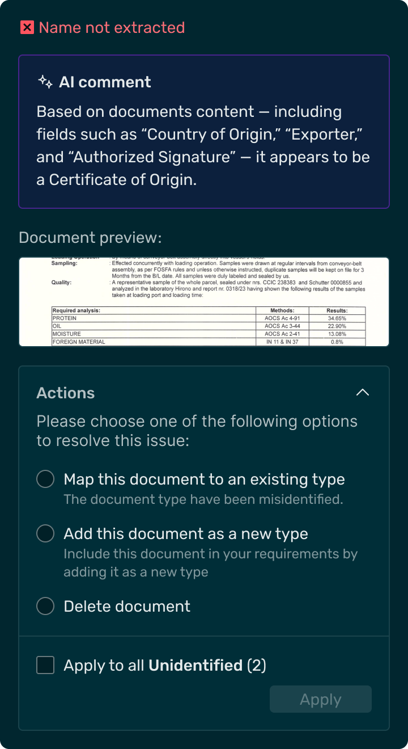Screen dimensions: 408x749
Task: Click the "AI comment" heading
Action: 105,82
